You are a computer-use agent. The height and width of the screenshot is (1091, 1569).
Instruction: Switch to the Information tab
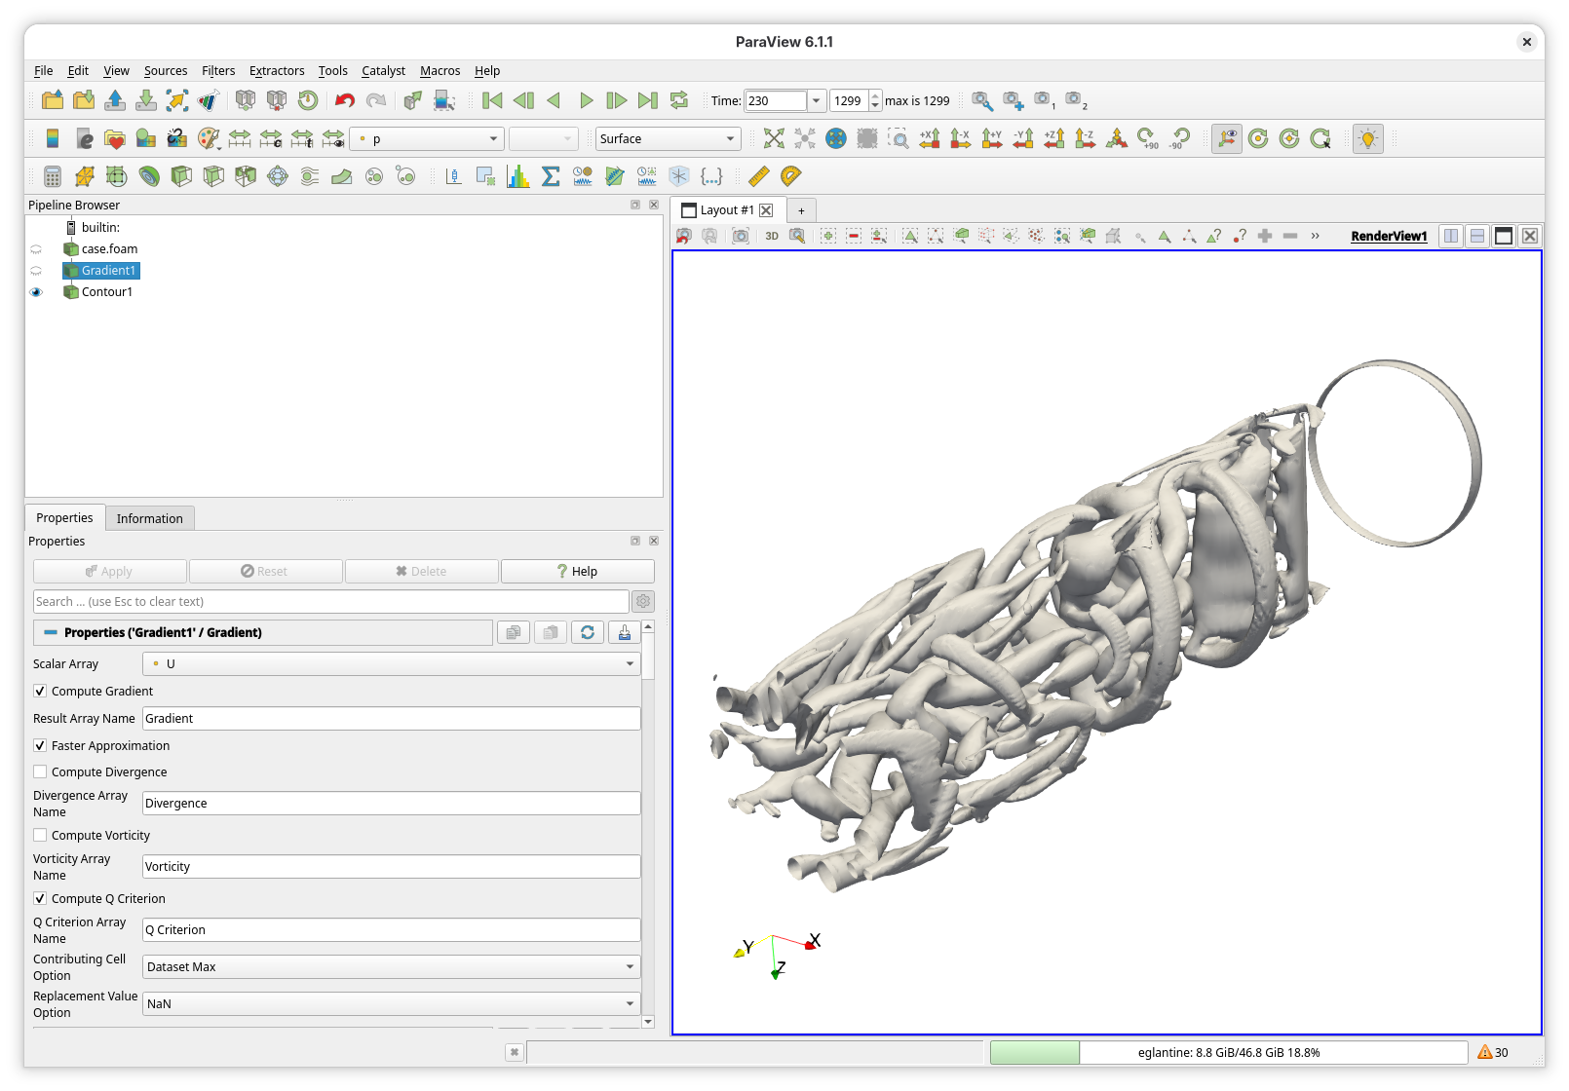pyautogui.click(x=150, y=518)
